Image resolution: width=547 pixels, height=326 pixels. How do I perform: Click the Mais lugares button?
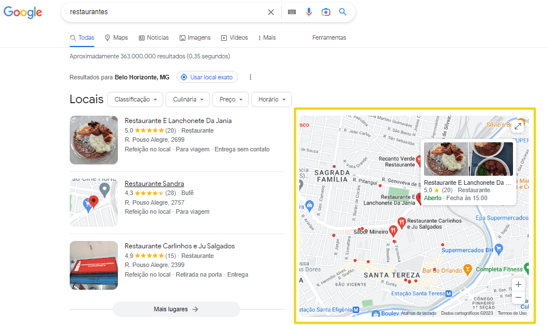(176, 309)
